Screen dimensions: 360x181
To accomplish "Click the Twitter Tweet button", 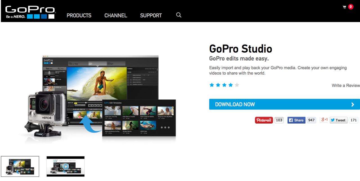I will pyautogui.click(x=339, y=120).
